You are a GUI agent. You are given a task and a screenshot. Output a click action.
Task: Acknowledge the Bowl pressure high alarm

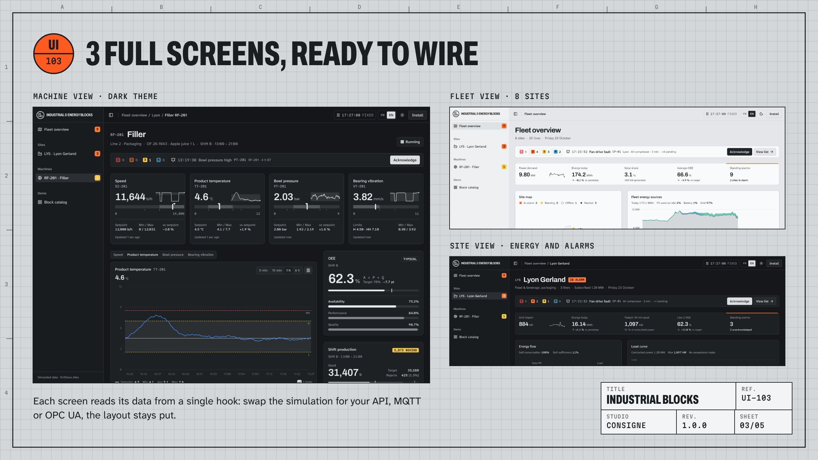tap(405, 160)
